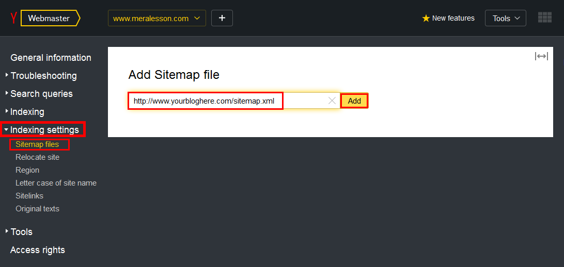Collapse the Indexing settings section
564x267 pixels.
pos(44,130)
